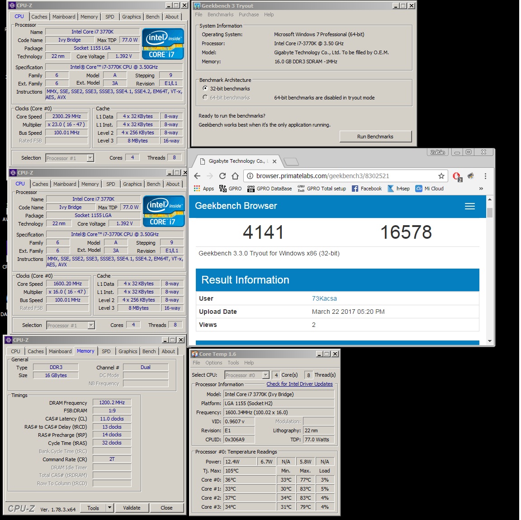Image resolution: width=521 pixels, height=520 pixels.
Task: Open the GPRO bookmark
Action: (x=230, y=189)
